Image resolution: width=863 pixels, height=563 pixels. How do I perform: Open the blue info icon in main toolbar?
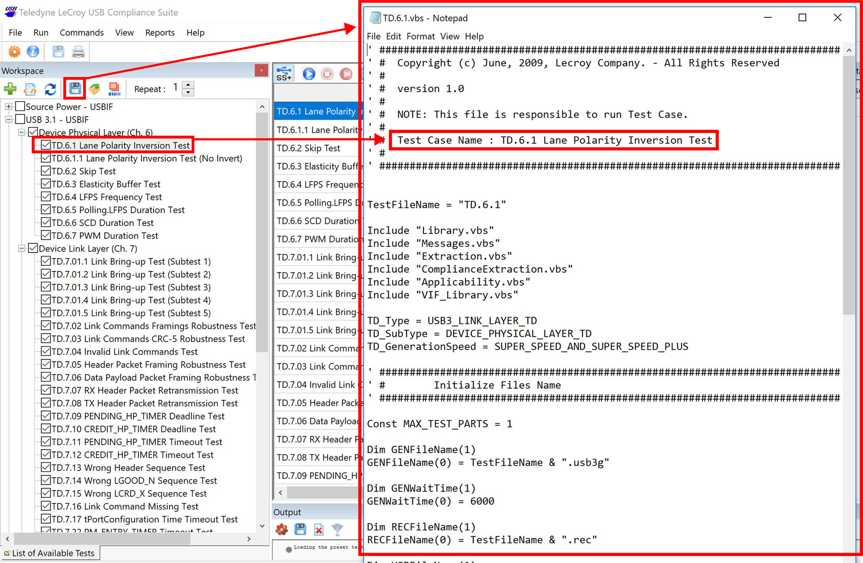tap(33, 52)
